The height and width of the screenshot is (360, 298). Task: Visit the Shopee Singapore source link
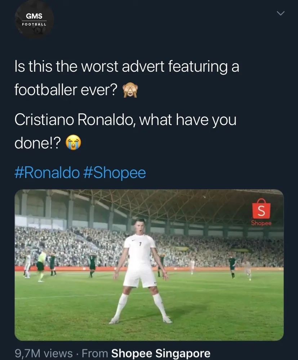(161, 353)
